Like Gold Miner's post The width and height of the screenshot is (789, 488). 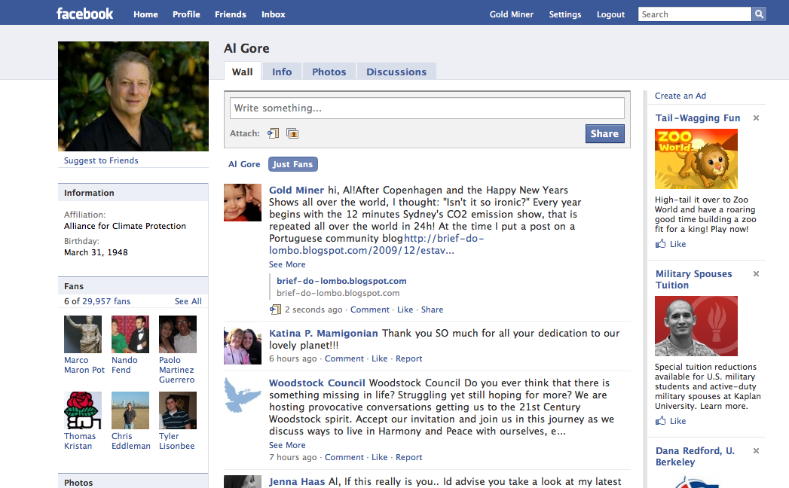[405, 310]
